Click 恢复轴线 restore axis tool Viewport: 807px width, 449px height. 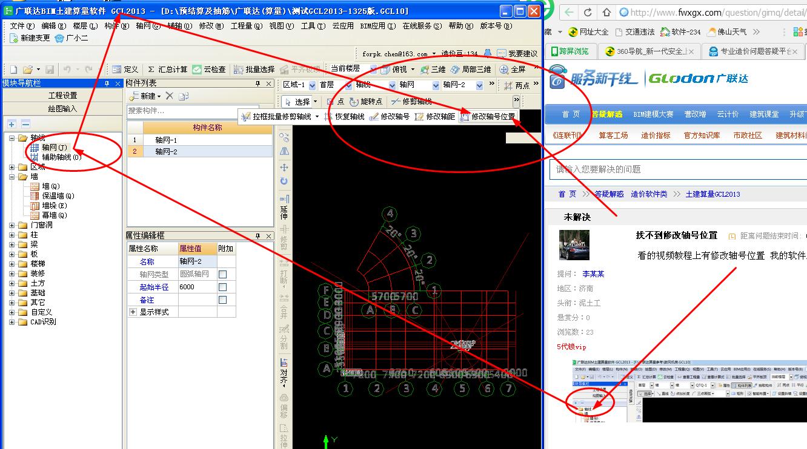tap(344, 116)
